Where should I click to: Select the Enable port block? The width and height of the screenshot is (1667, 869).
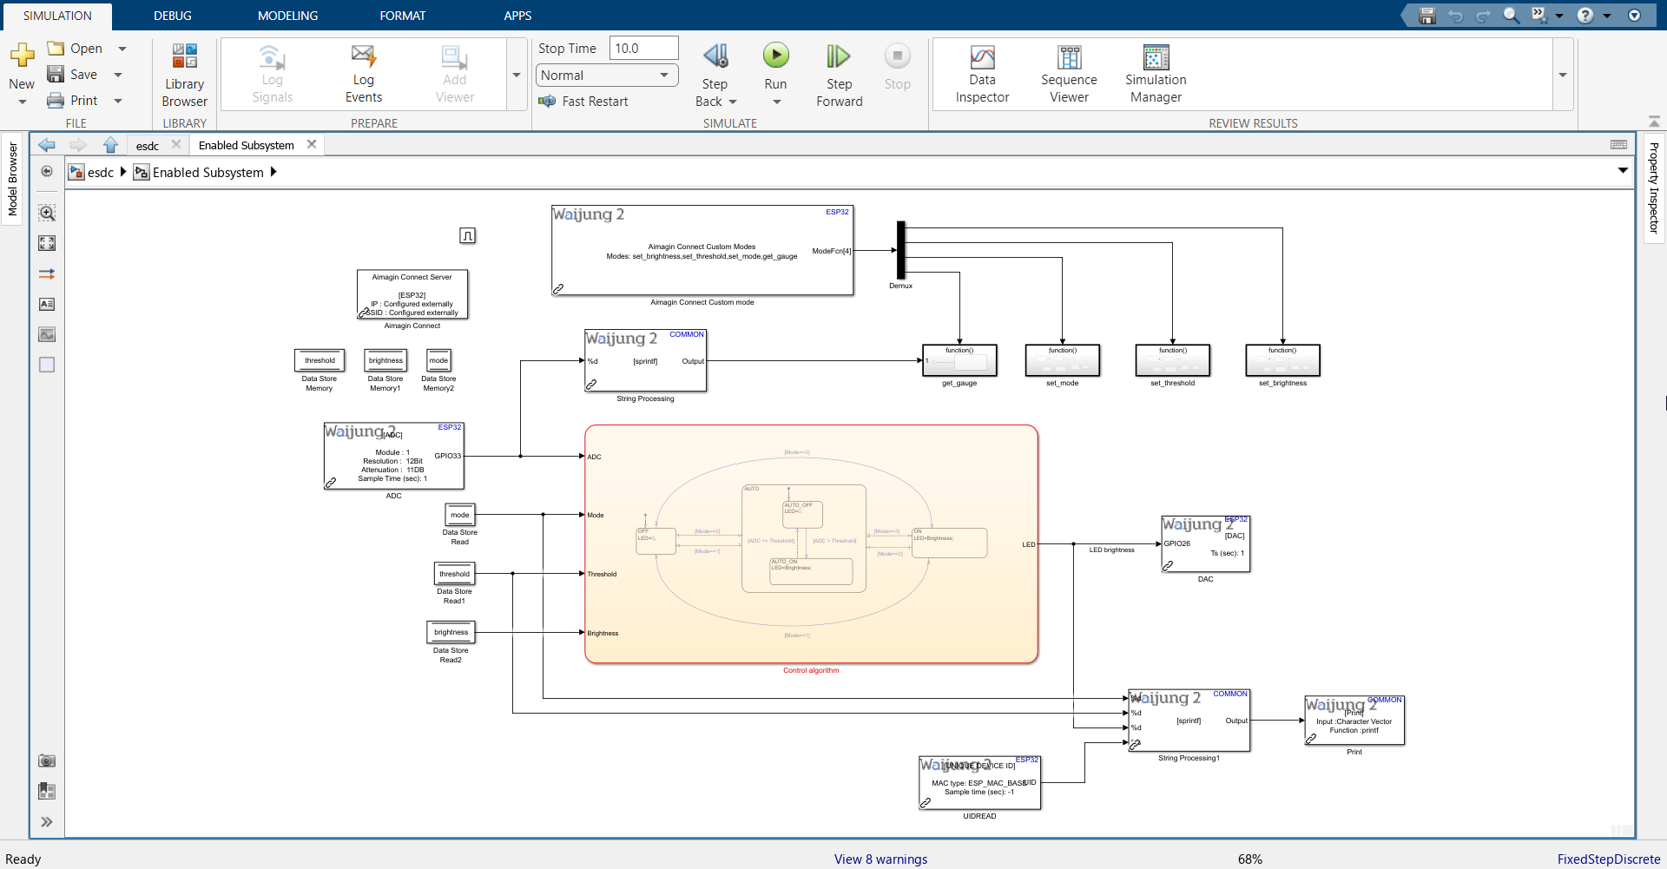point(467,235)
